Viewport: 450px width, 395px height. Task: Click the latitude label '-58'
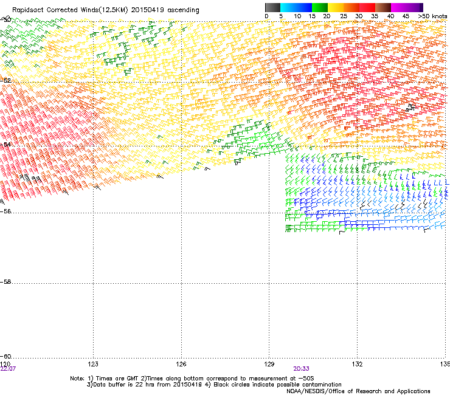pos(5,282)
